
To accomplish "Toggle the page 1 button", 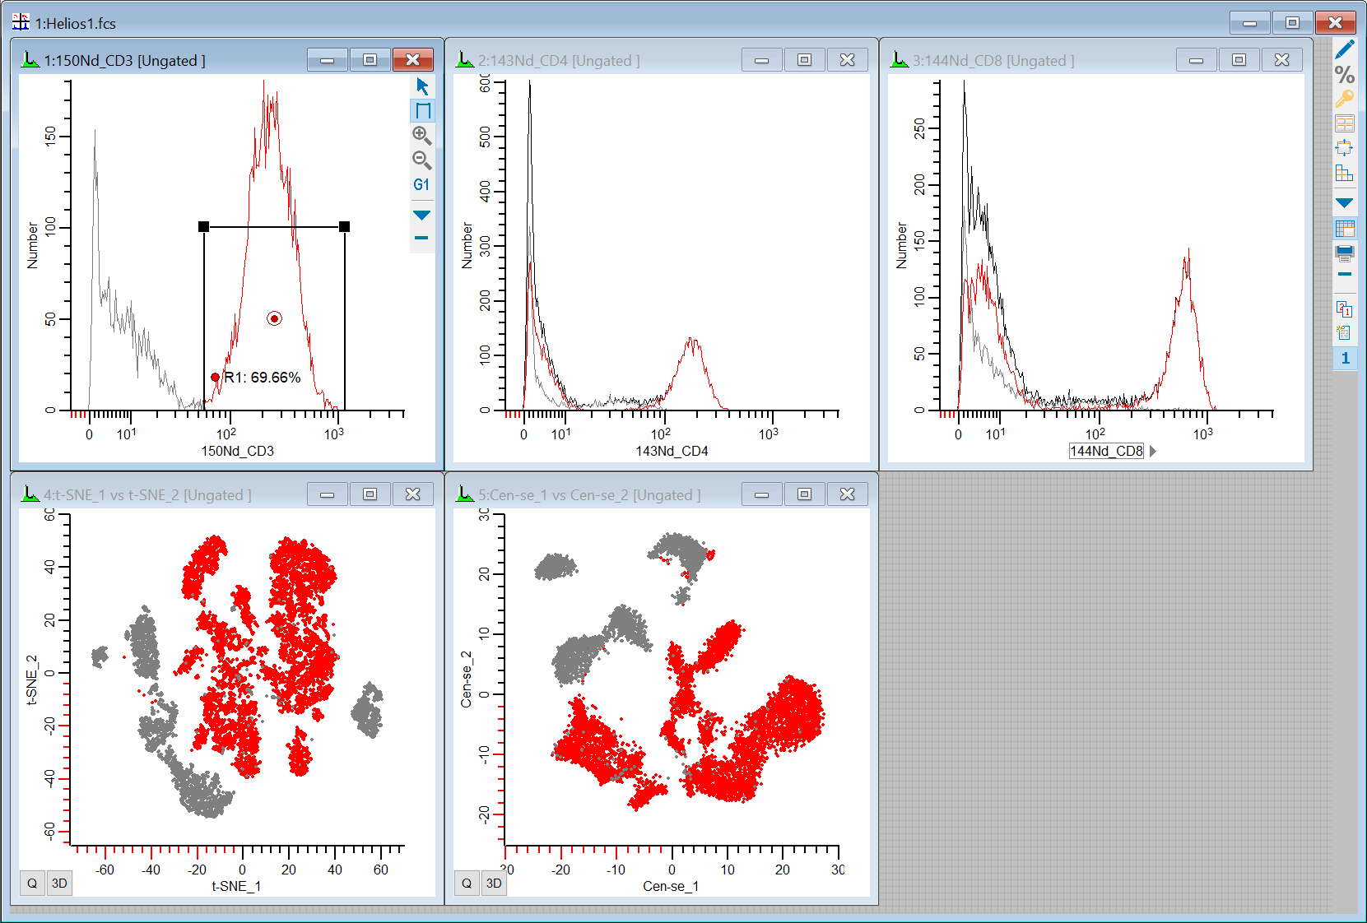I will (1345, 358).
